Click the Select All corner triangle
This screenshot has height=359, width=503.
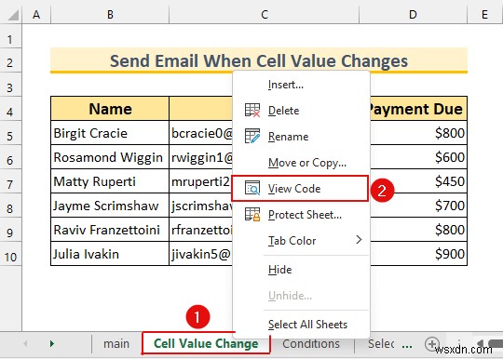click(x=13, y=15)
